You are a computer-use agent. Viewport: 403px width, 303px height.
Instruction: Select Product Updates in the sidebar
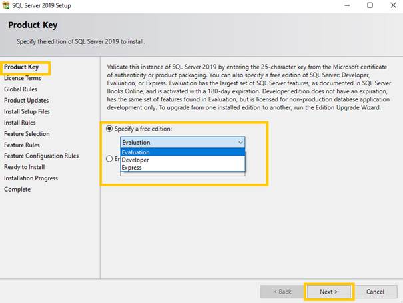click(x=26, y=100)
